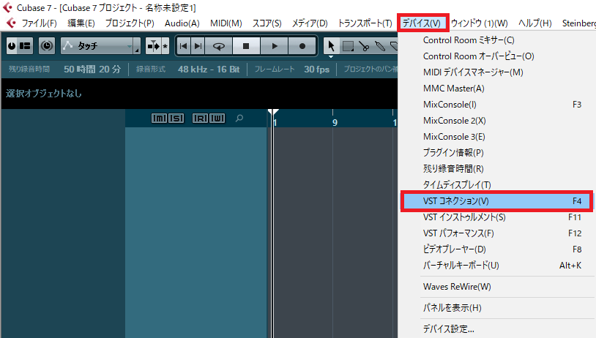The width and height of the screenshot is (596, 338).
Task: Click the window layout setup icon
Action: pyautogui.click(x=25, y=46)
